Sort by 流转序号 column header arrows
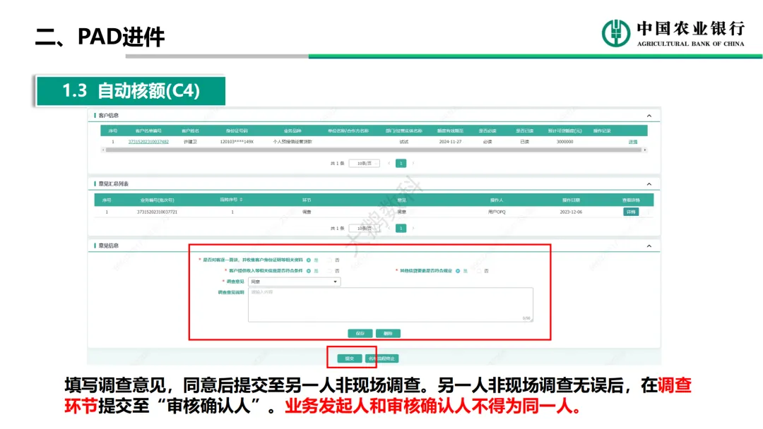763x429 pixels. click(241, 200)
